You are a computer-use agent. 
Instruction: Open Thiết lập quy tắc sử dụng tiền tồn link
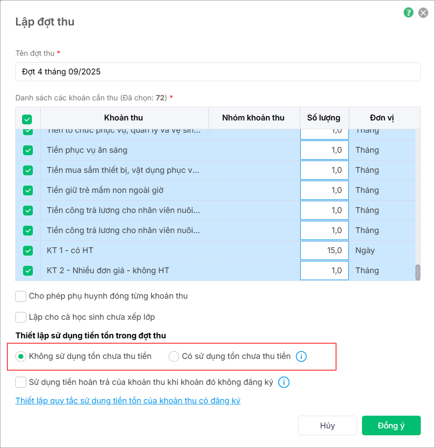(128, 401)
